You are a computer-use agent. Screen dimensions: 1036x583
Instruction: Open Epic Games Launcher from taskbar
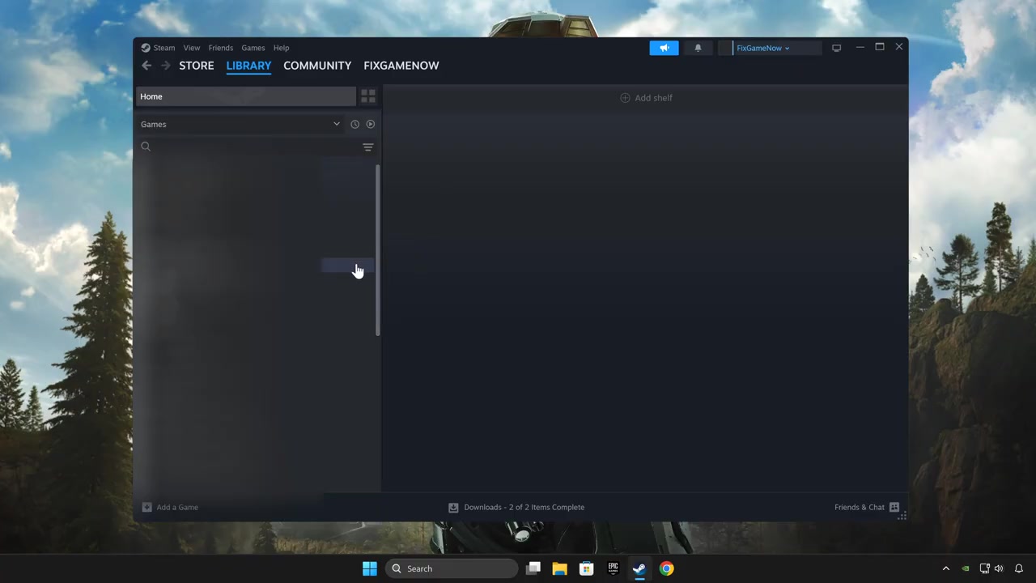pos(613,568)
